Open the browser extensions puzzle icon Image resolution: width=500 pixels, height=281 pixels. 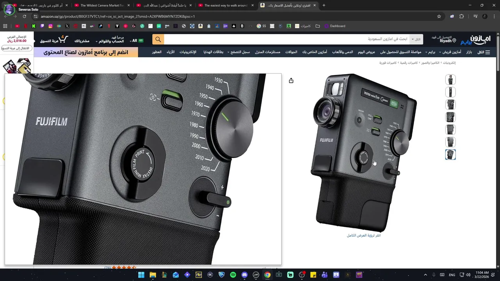tap(462, 16)
